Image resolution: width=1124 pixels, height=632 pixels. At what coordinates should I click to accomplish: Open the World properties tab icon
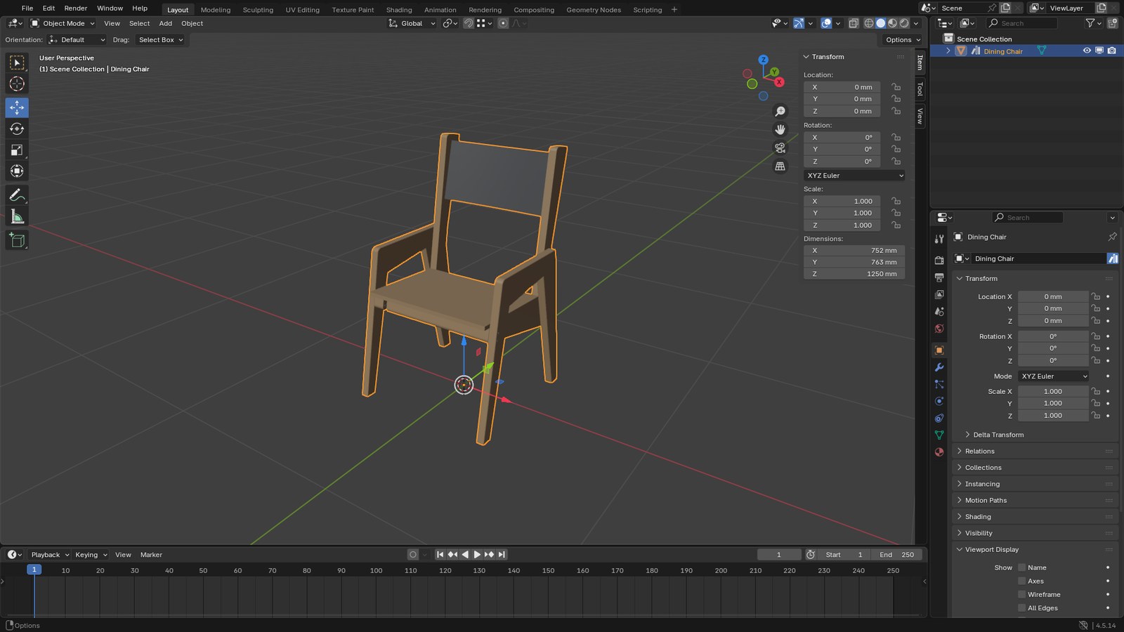pyautogui.click(x=939, y=329)
